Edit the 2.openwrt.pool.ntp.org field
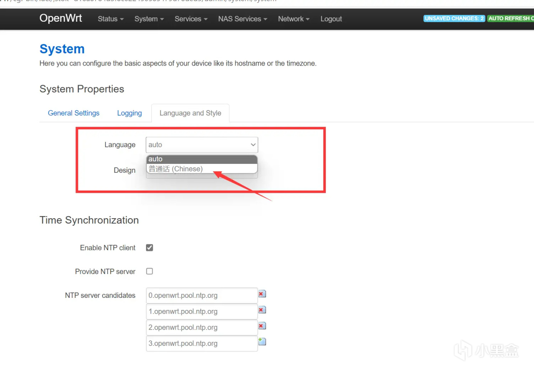The image size is (534, 370). click(x=202, y=327)
